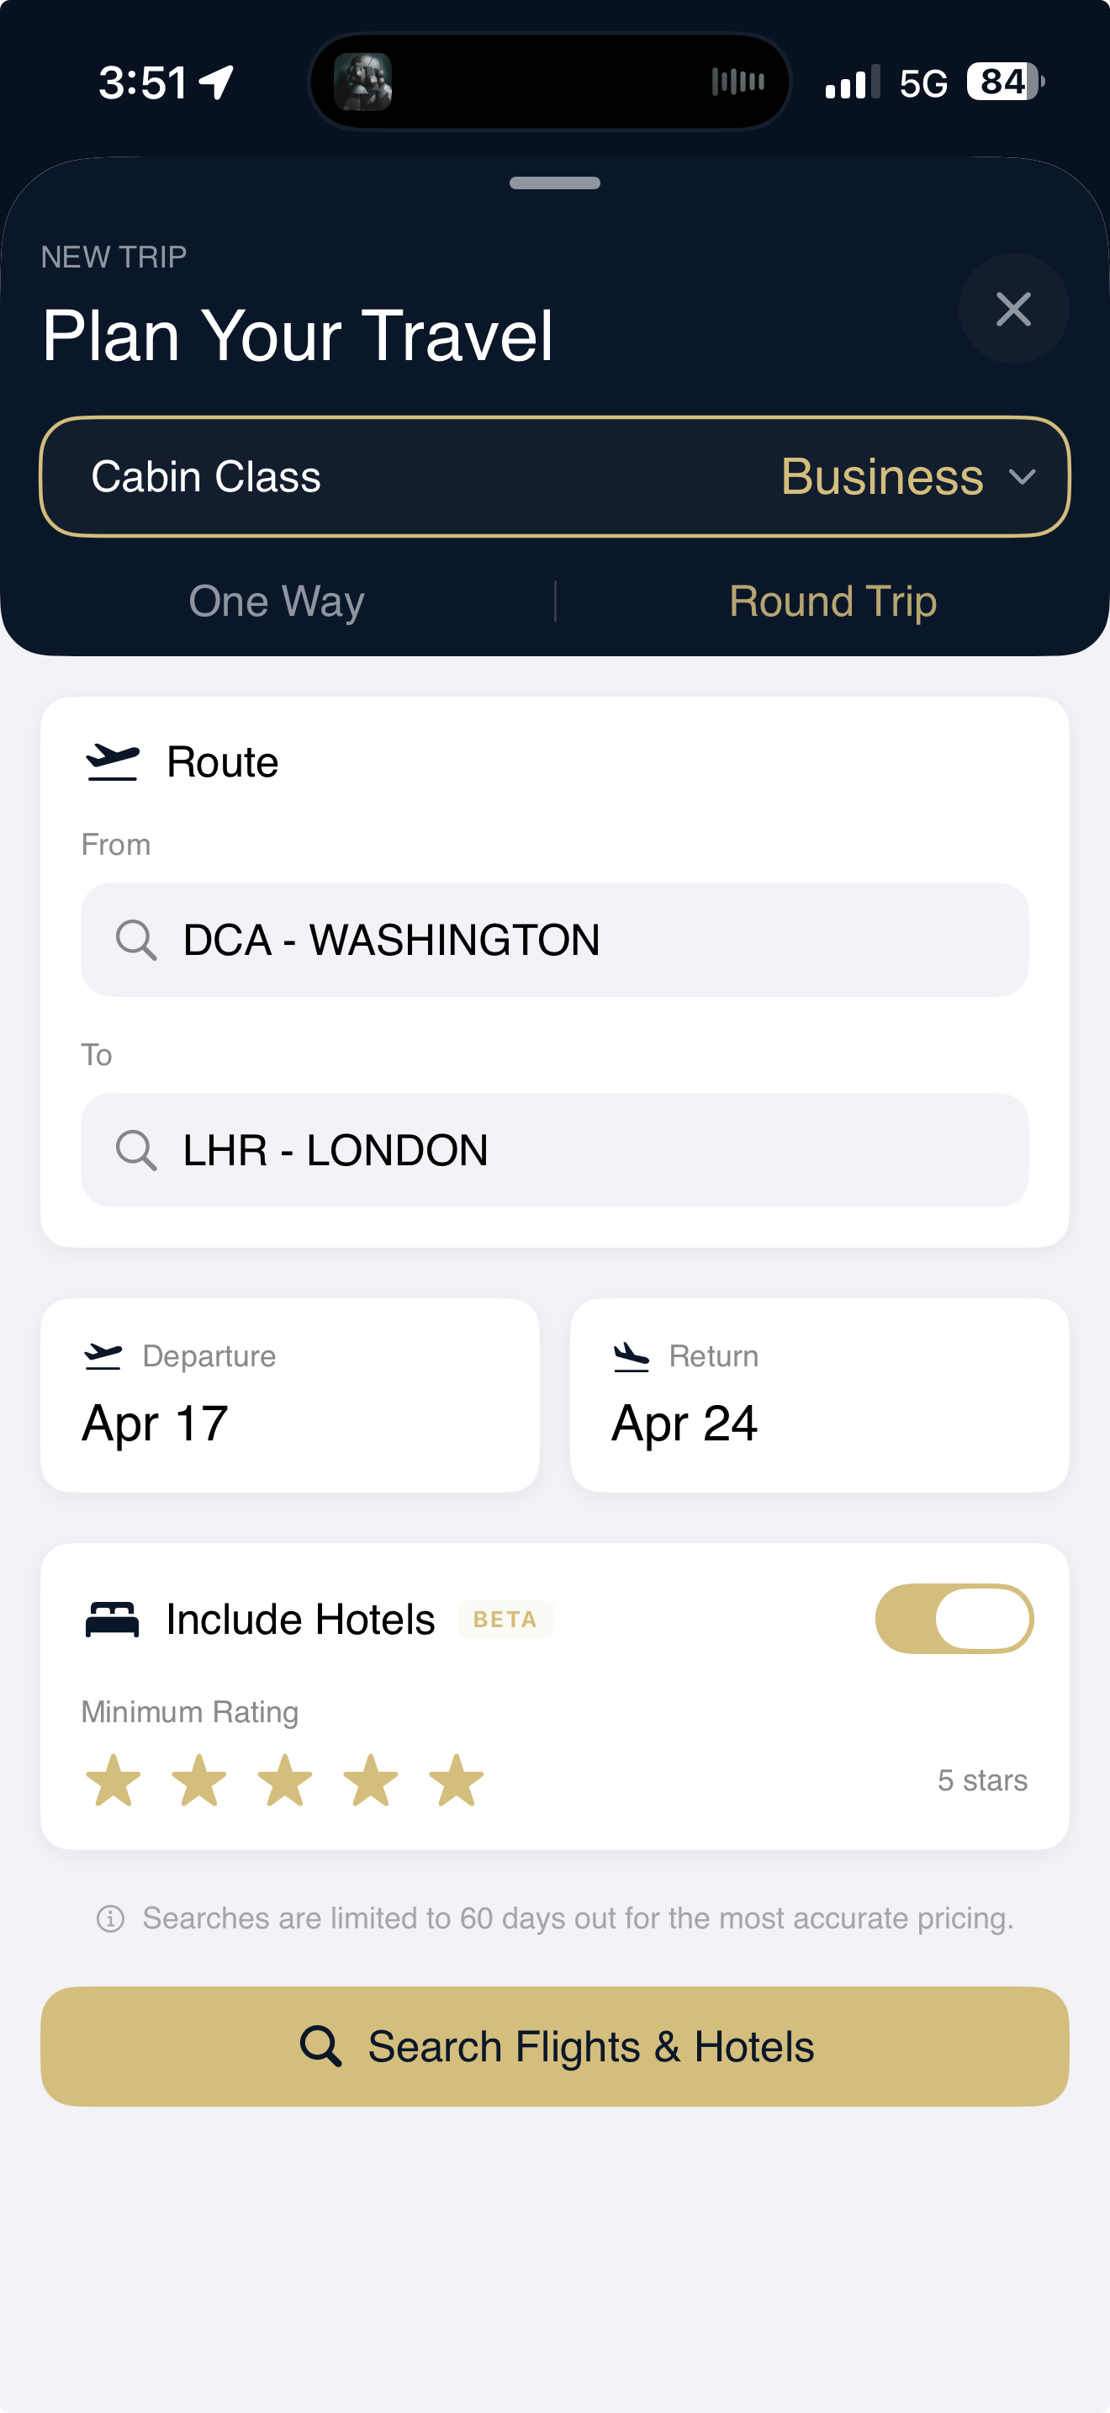Set minimum rating to one star
The width and height of the screenshot is (1110, 2413).
(x=114, y=1779)
